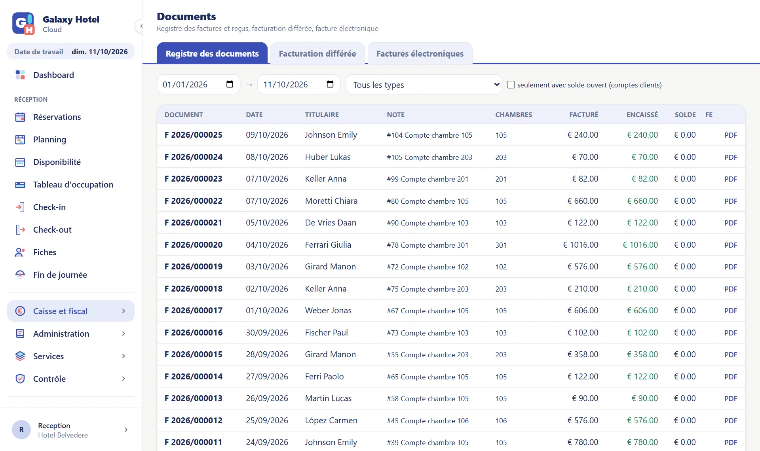Open PDF for invoice F 2026/000012
Screen dimensions: 760x451
click(731, 421)
